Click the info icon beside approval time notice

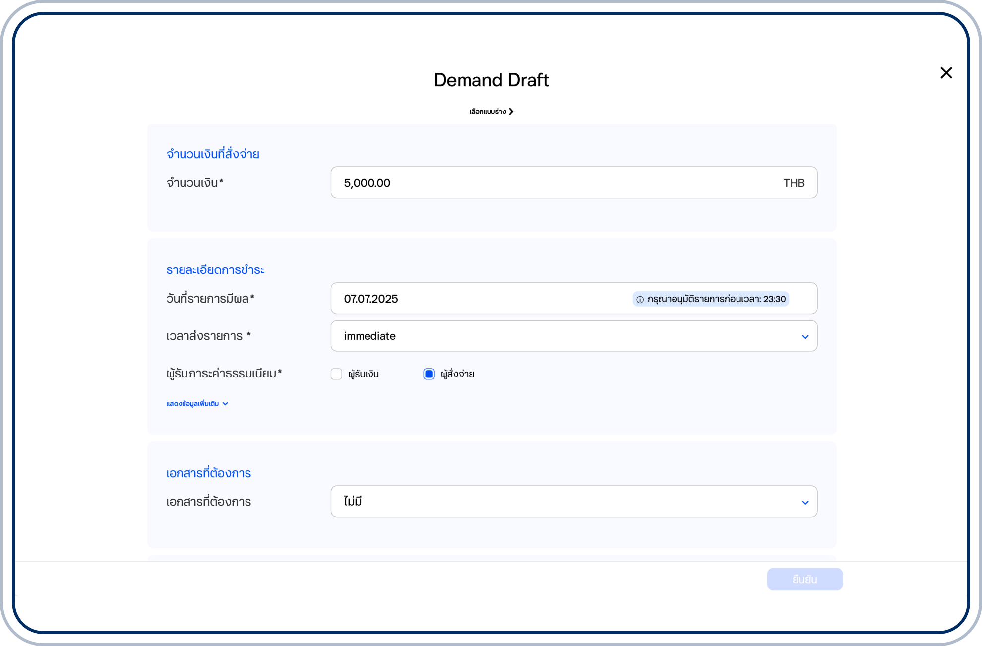[640, 299]
